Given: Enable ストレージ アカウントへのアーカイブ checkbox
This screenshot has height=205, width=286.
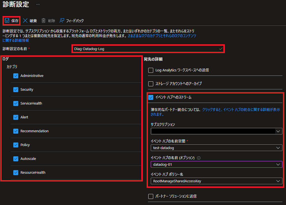Looking at the screenshot, I should [151, 84].
